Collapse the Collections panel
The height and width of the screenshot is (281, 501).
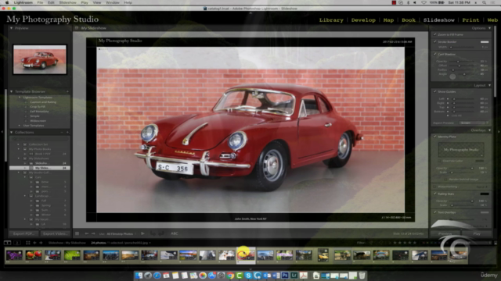12,132
